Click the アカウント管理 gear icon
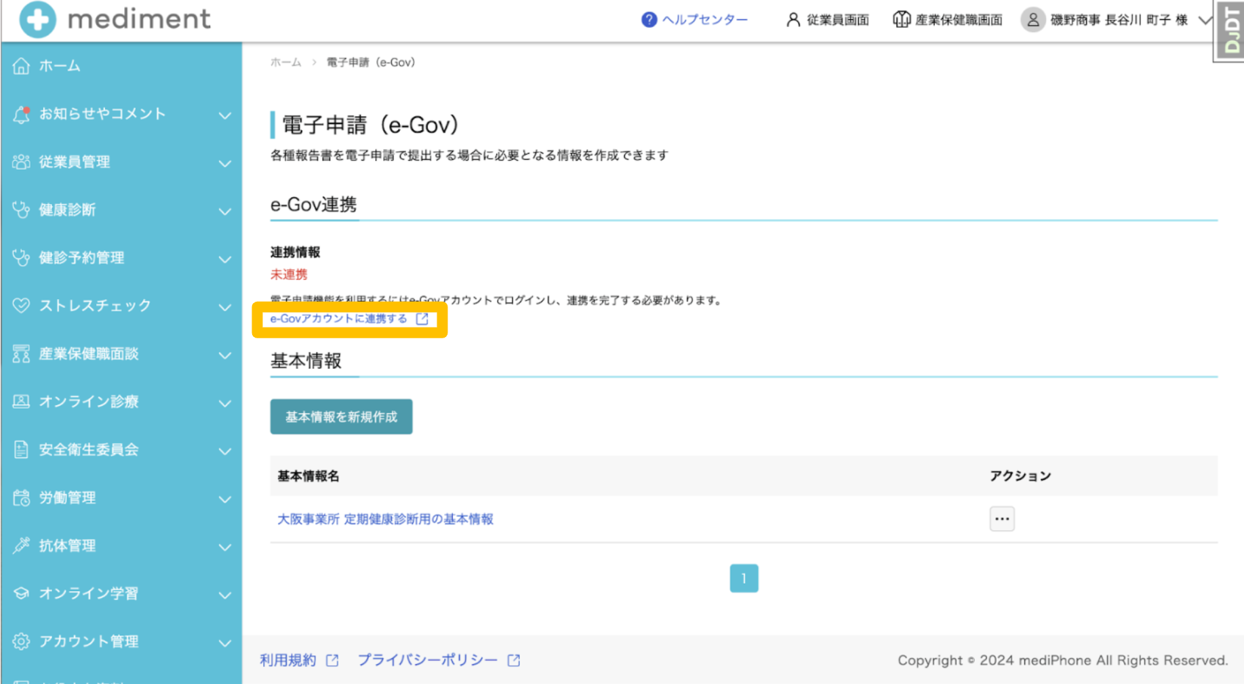1244x684 pixels. [x=21, y=641]
